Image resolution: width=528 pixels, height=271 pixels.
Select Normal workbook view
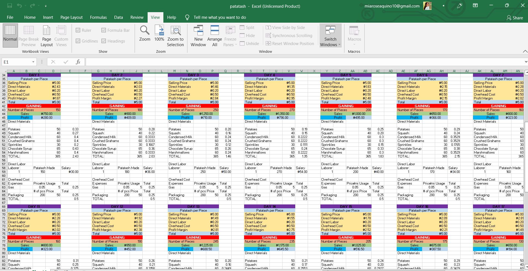click(x=10, y=35)
